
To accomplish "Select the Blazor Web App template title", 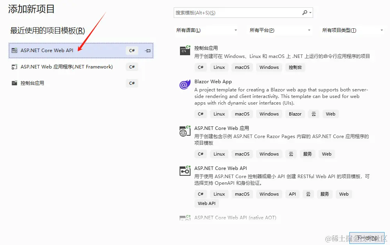I will coord(213,82).
